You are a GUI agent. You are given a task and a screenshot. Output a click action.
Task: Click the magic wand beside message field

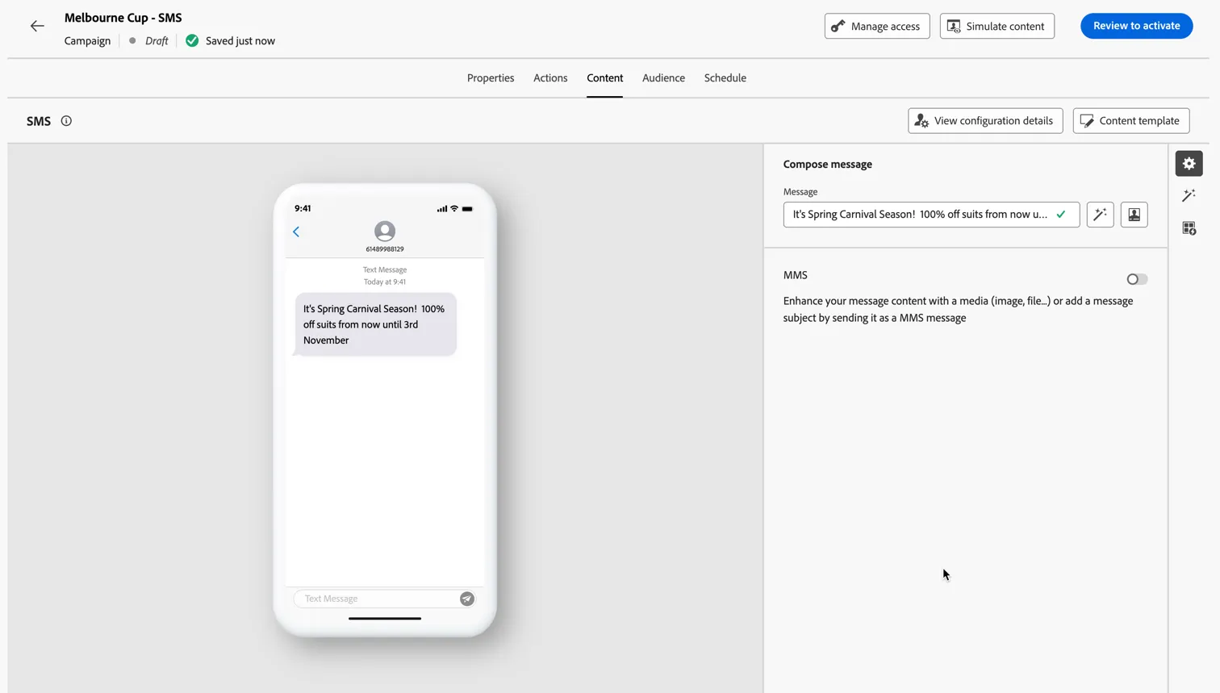(1100, 215)
